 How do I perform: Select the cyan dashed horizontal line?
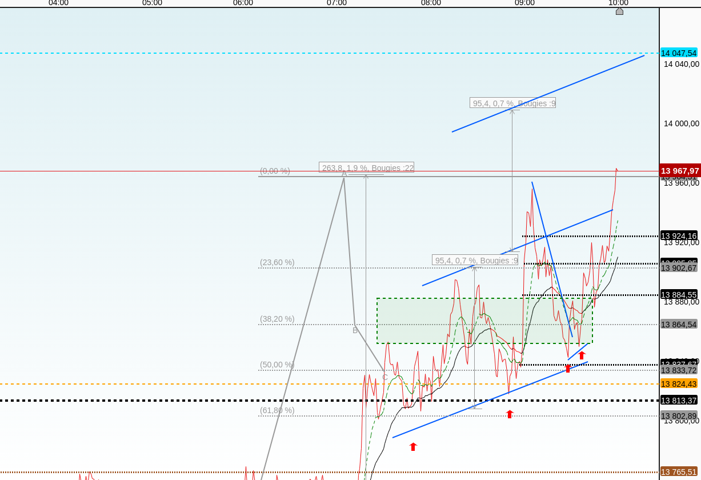click(x=329, y=53)
